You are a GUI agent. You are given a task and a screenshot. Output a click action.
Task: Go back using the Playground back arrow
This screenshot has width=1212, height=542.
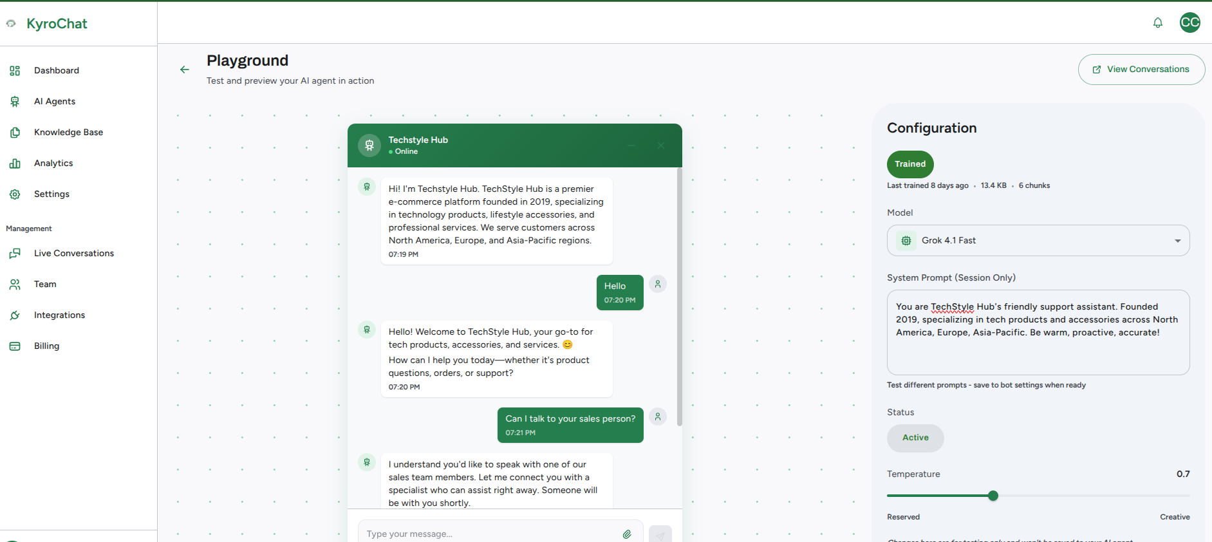(185, 70)
